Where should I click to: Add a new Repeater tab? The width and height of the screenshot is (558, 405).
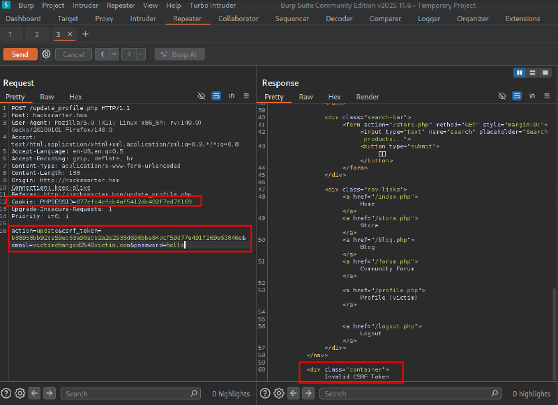pyautogui.click(x=85, y=34)
